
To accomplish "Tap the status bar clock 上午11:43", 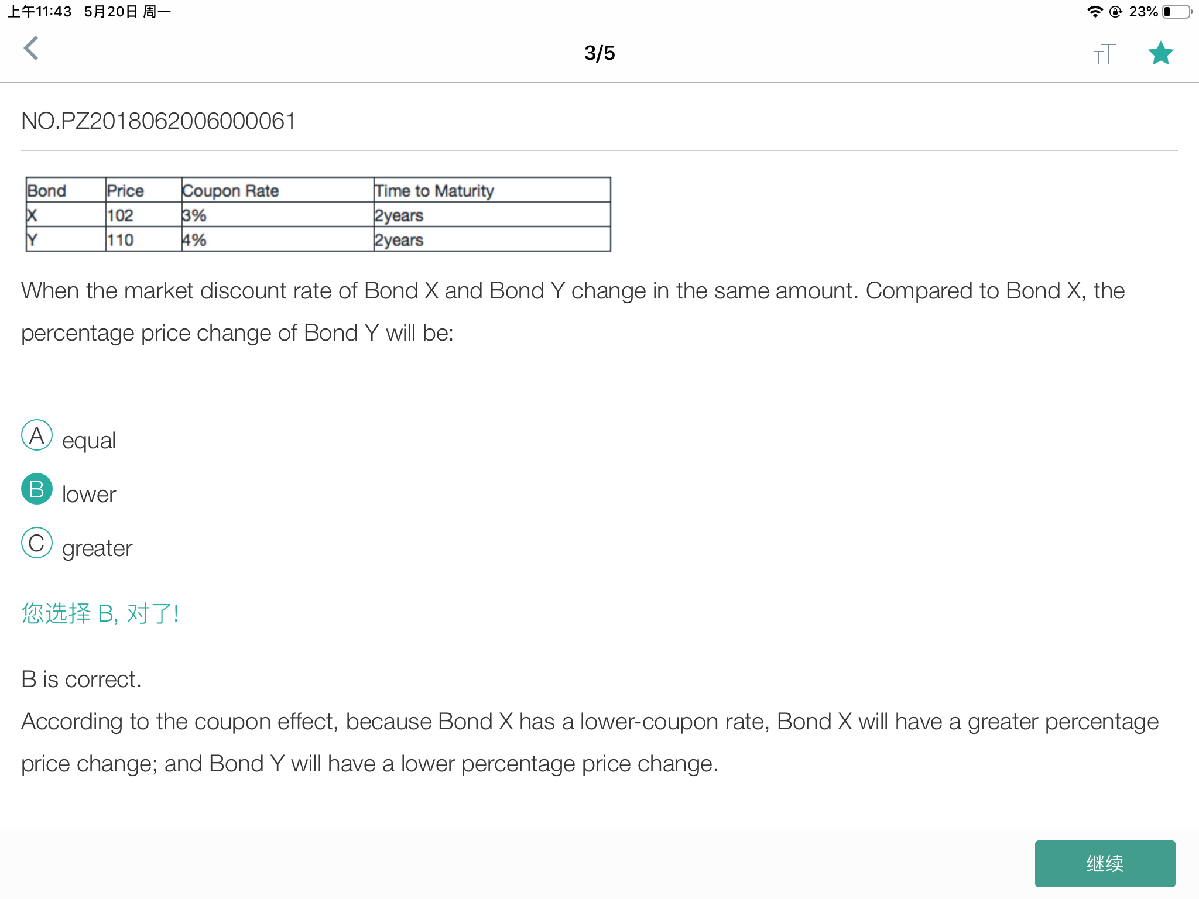I will tap(39, 12).
